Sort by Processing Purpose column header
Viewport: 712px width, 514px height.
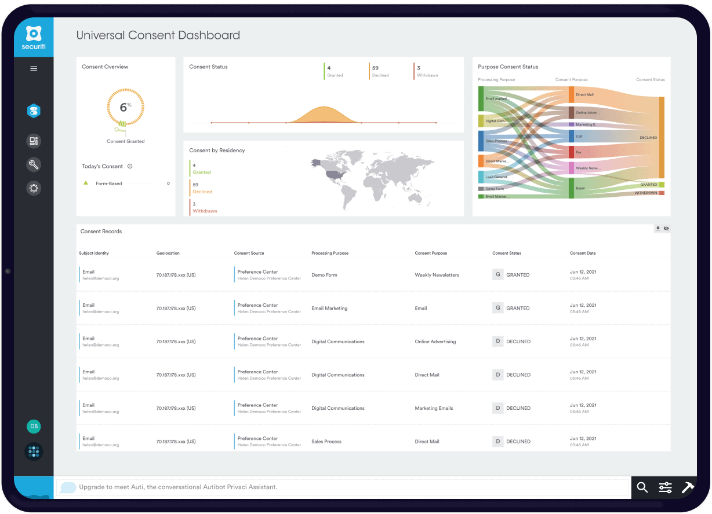point(330,253)
